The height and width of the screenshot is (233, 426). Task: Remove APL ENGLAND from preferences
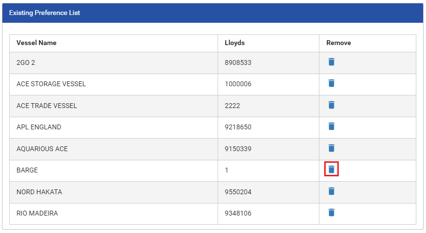tap(331, 126)
